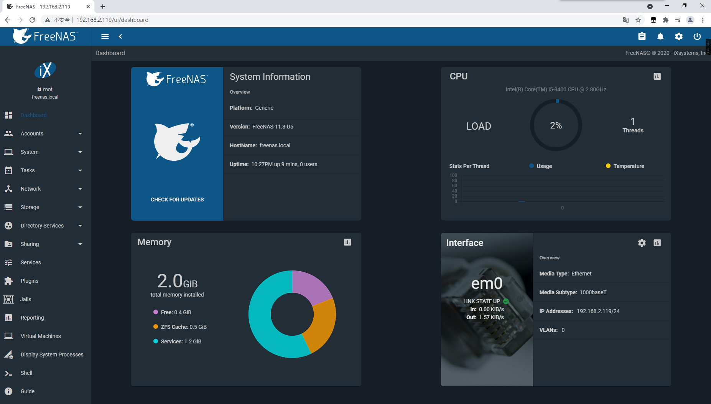The image size is (711, 404).
Task: Open Virtual Machines in sidebar
Action: pos(41,336)
